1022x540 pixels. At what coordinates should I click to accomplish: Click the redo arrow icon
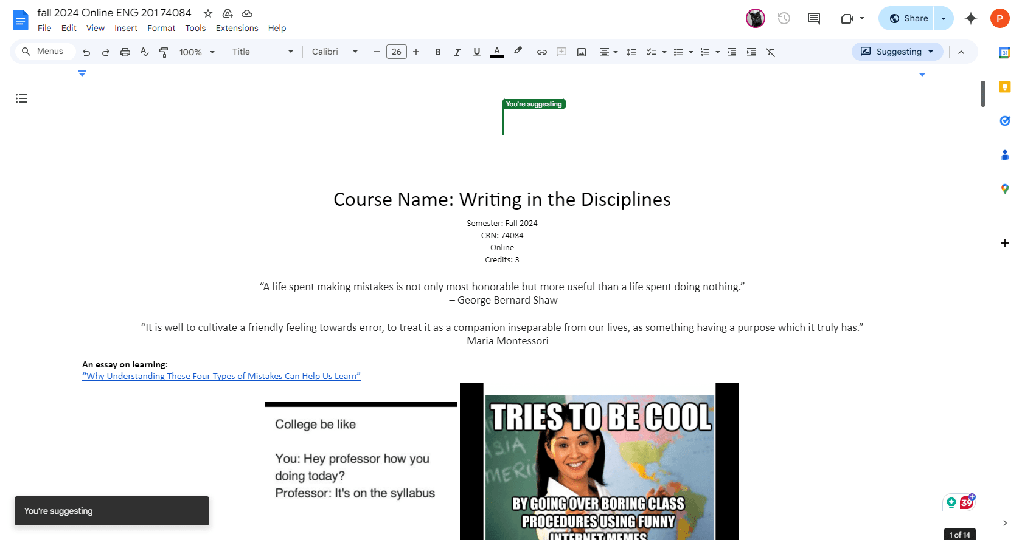[106, 52]
